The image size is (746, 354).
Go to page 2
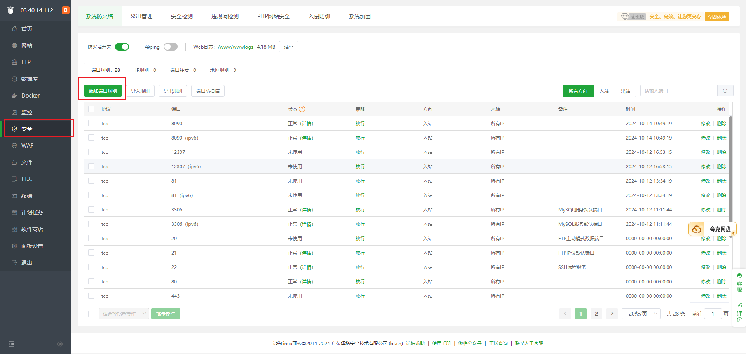click(596, 314)
